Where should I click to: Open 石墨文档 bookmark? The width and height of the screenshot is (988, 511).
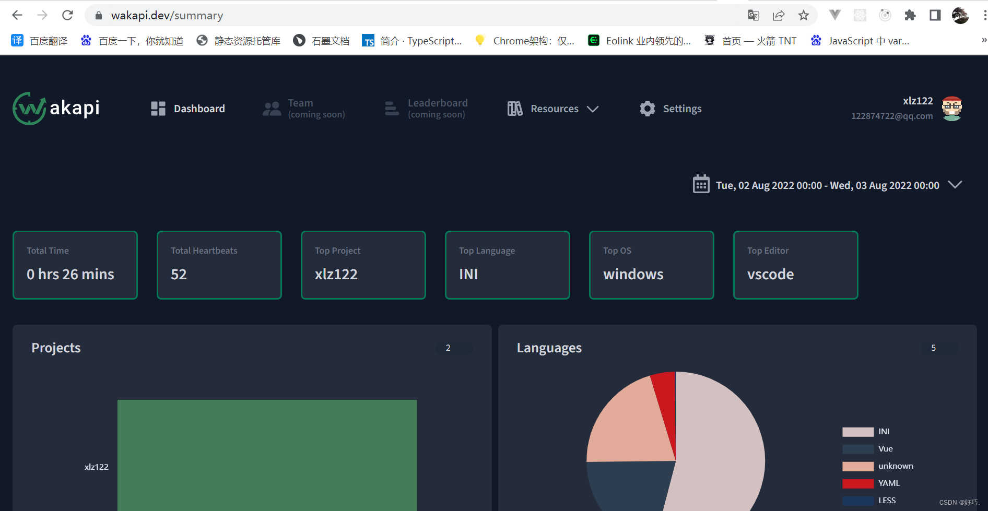click(321, 41)
